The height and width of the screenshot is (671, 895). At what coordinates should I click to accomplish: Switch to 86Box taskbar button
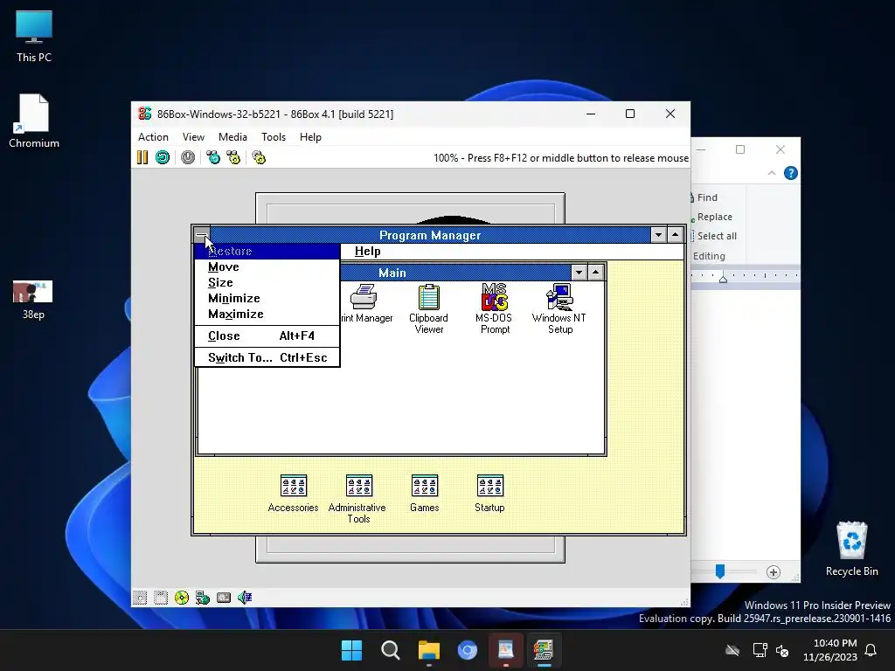[544, 650]
